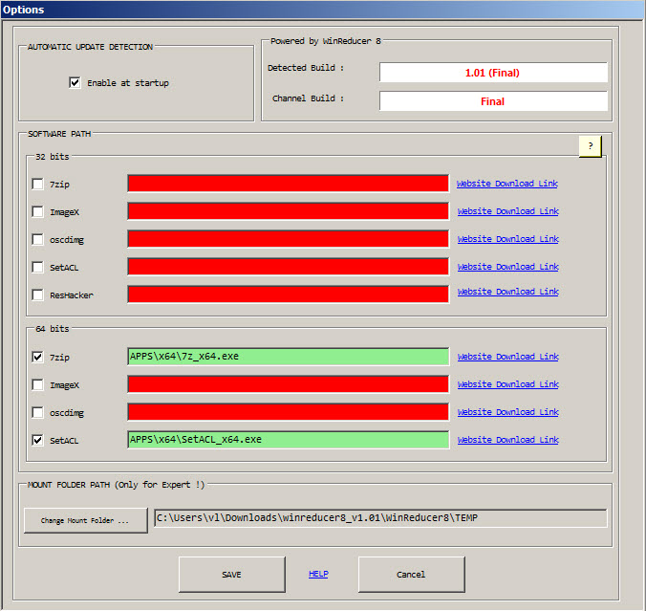
Task: Open 32 bits oscdimg Website Download Link
Action: pyautogui.click(x=508, y=239)
